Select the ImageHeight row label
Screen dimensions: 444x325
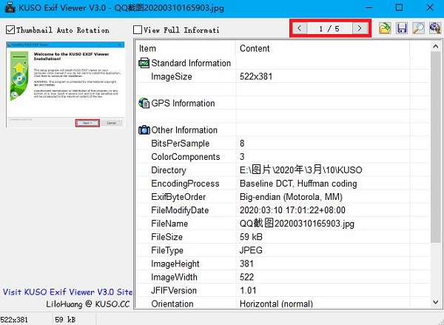[175, 264]
